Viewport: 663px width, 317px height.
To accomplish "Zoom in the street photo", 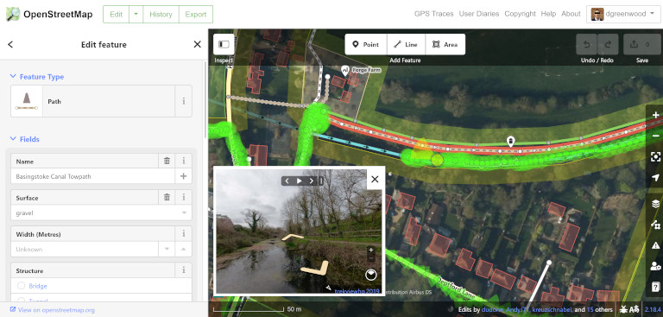I will tap(371, 250).
